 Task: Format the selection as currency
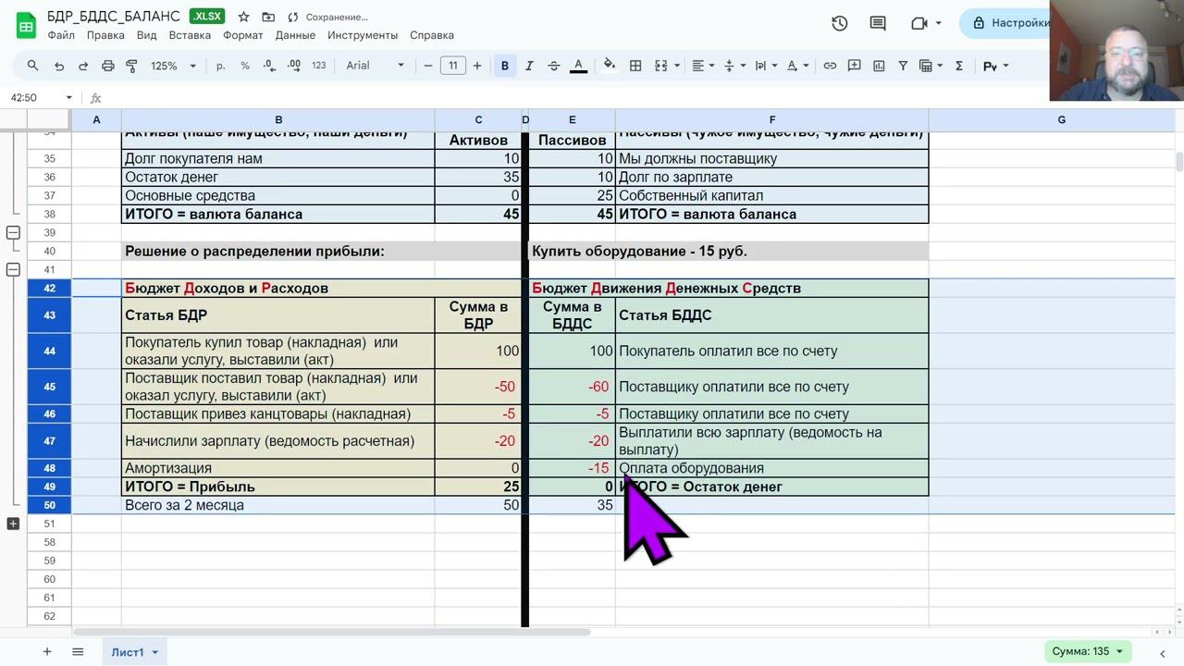(220, 66)
